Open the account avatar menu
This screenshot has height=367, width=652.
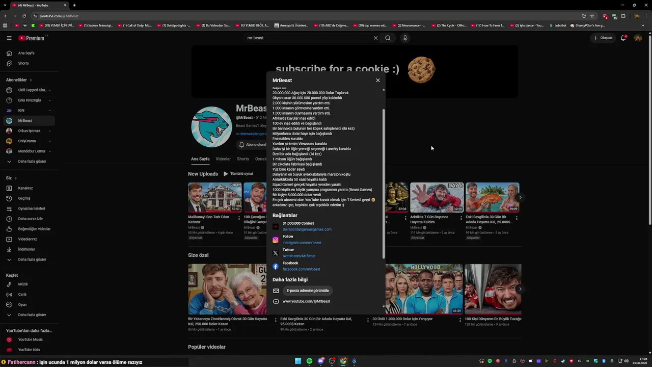638,38
